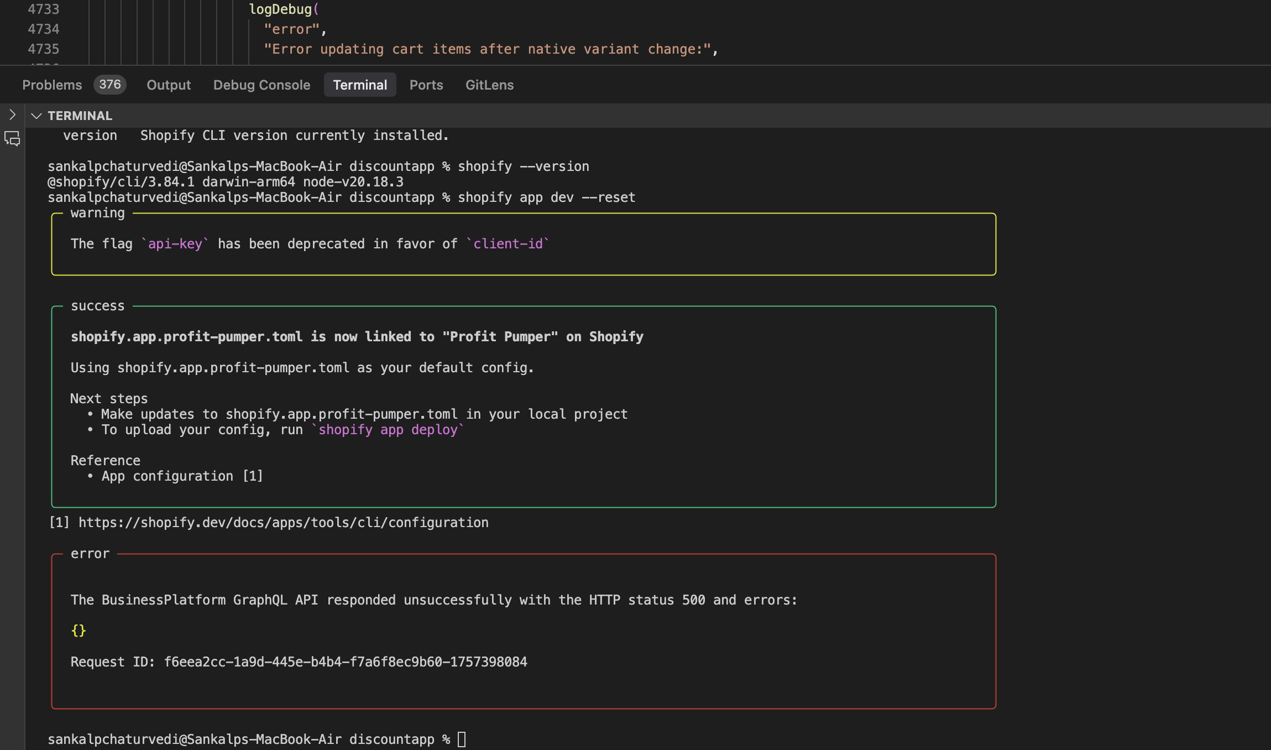Click the 376 problems count badge
Screen dimensions: 1271x750
pos(110,85)
